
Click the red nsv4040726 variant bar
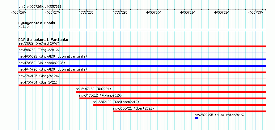[142, 72]
